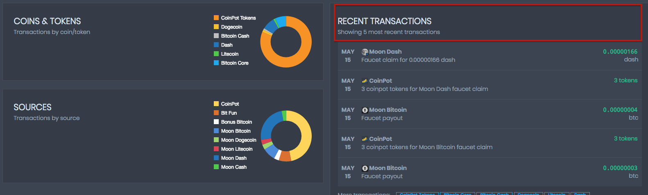Open the Moon Dash transaction title
This screenshot has height=195, width=648.
coord(385,52)
